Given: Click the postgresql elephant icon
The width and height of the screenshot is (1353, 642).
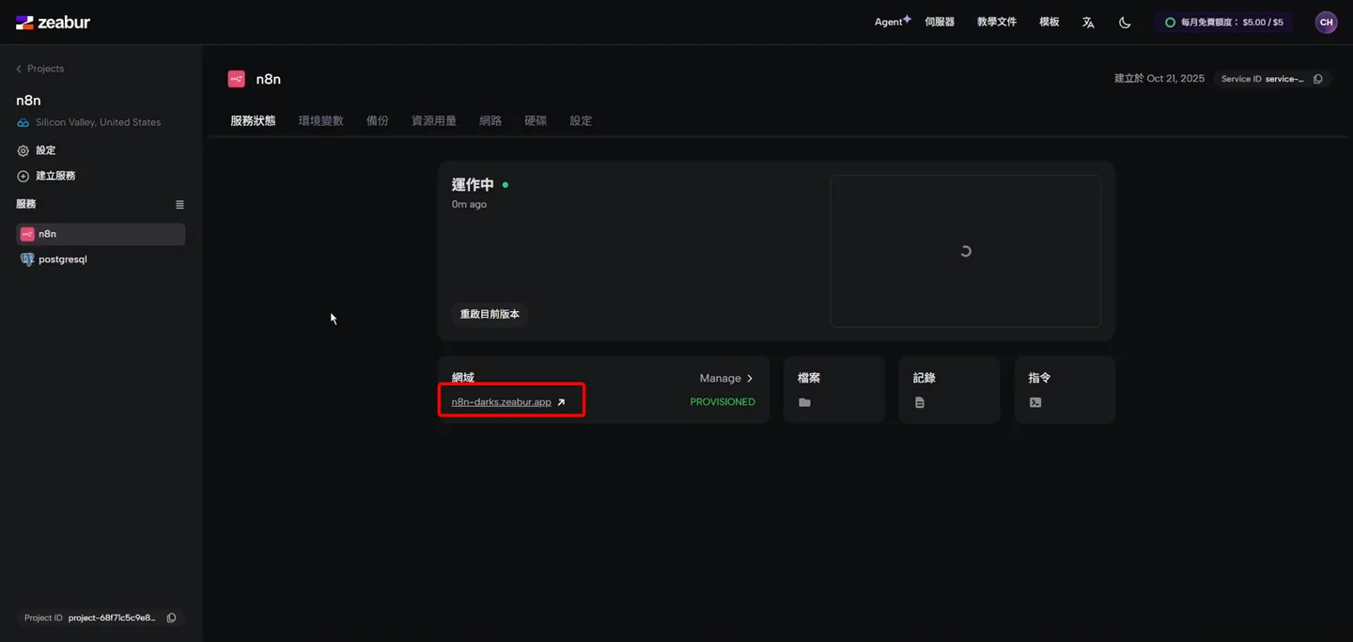Looking at the screenshot, I should click(27, 259).
